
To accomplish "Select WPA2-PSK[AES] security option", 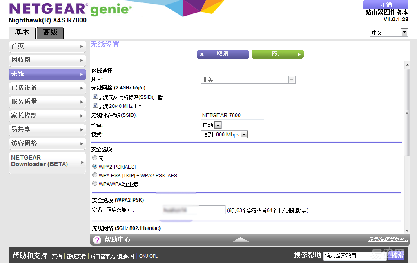I will coord(95,167).
